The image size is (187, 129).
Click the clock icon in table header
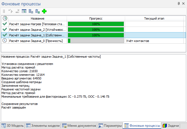pos(5,18)
